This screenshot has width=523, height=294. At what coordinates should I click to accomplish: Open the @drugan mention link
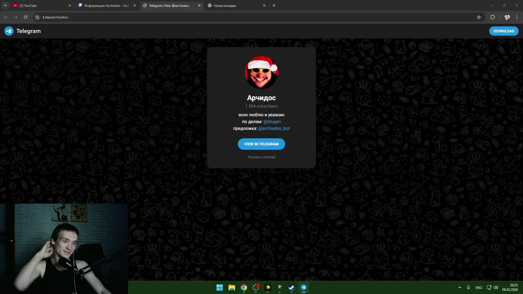tap(272, 122)
